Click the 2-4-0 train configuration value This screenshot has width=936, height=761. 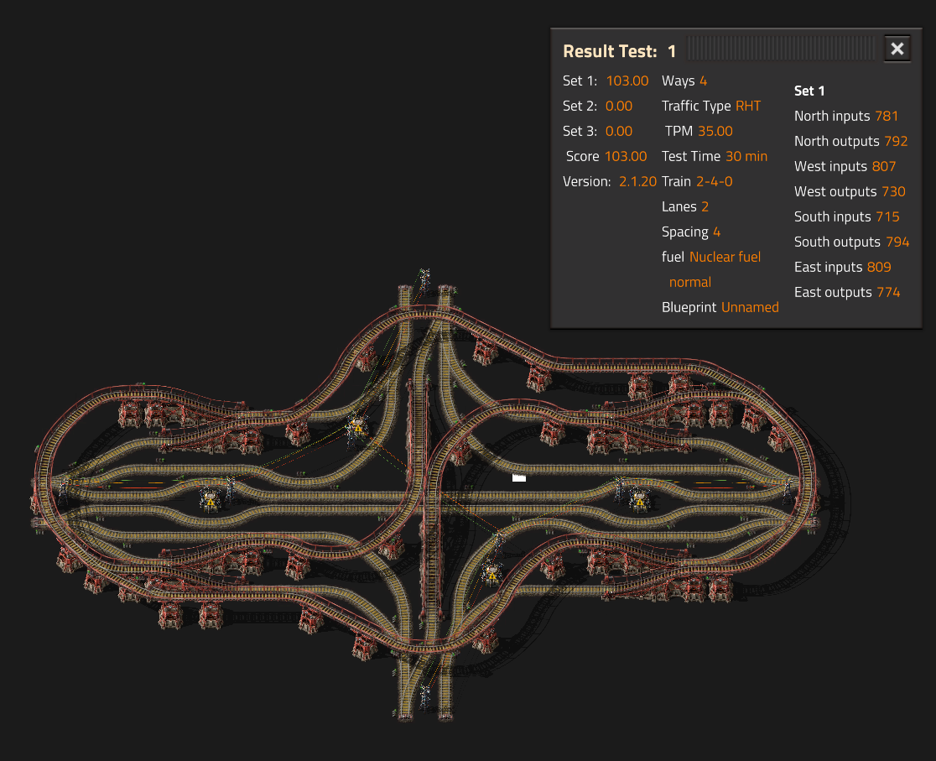point(713,181)
